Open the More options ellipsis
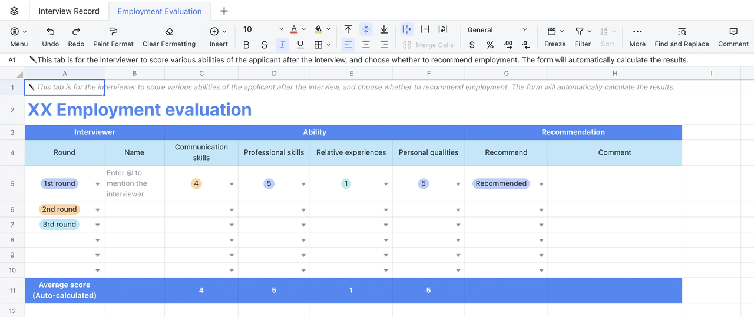754x317 pixels. click(637, 36)
